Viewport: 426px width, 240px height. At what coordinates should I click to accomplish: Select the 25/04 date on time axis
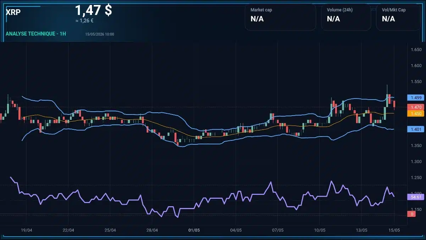[x=110, y=230]
